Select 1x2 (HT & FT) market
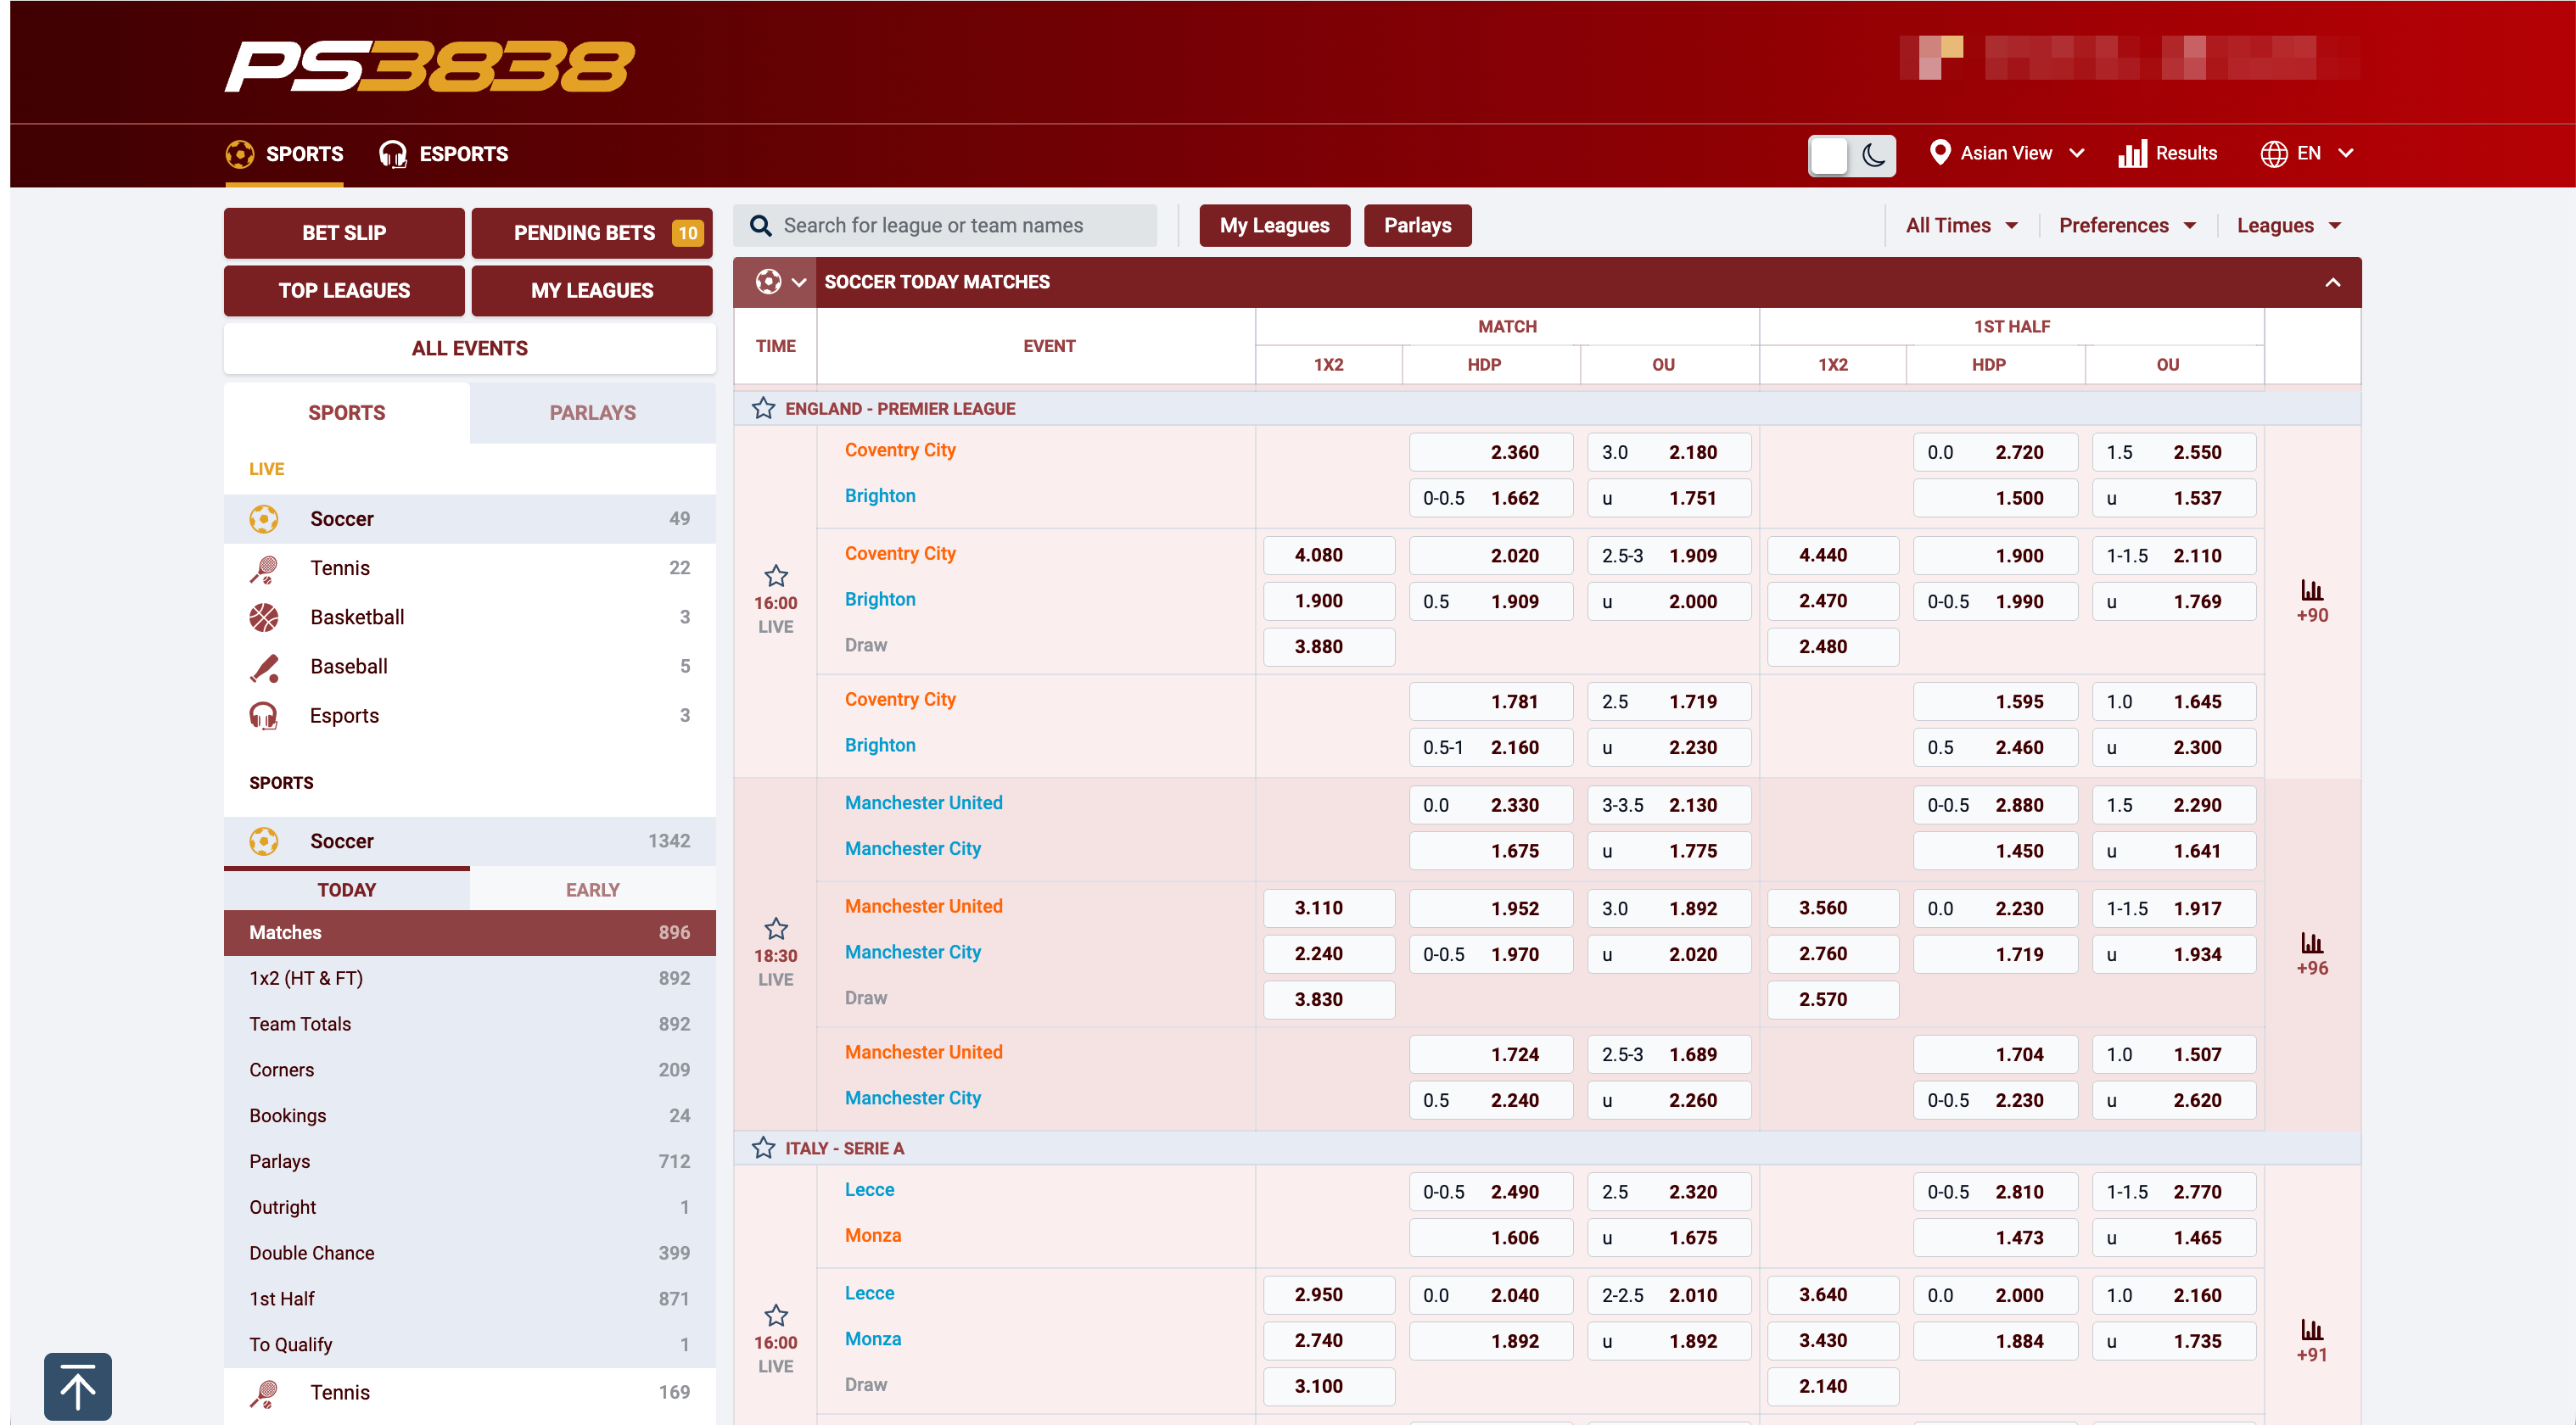This screenshot has height=1425, width=2576. [x=470, y=979]
